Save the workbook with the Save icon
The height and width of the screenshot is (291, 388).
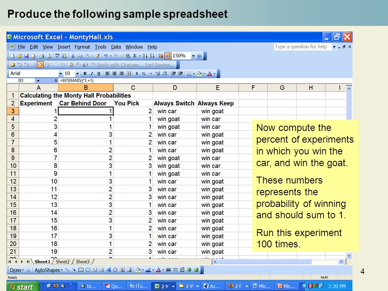point(26,56)
